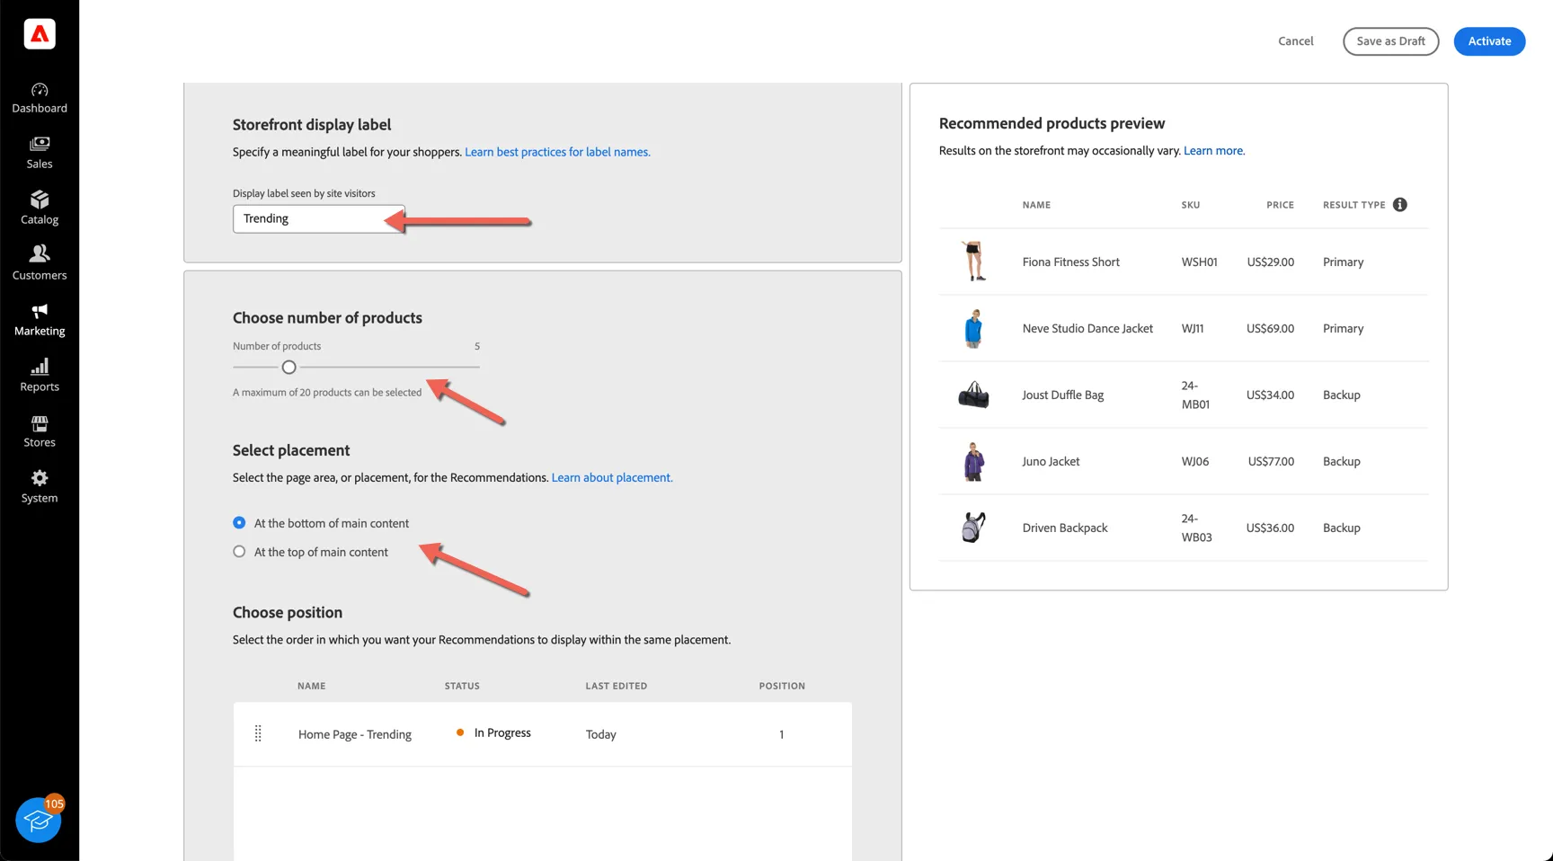Open the Dashboard sidebar icon
1553x861 pixels.
pos(40,90)
